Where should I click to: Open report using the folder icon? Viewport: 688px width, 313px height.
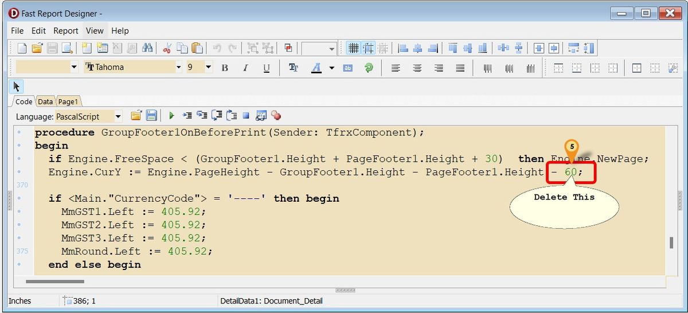click(x=37, y=48)
